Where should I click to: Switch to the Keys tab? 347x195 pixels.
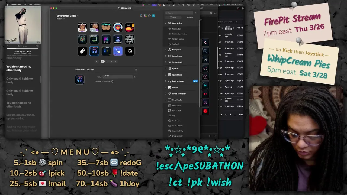[173, 17]
